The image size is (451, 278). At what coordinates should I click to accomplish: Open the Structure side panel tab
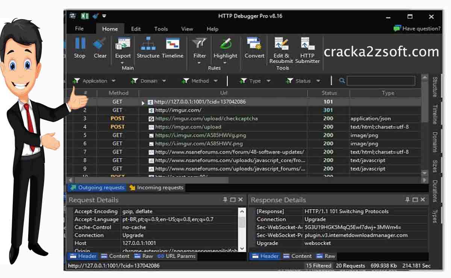[434, 87]
